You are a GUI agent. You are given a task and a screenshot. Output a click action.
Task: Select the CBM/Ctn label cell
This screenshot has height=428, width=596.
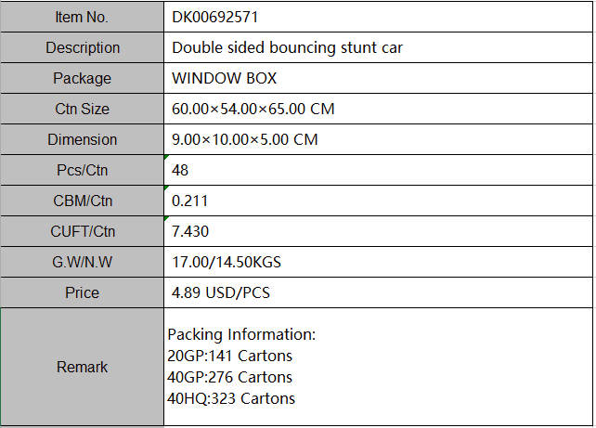(x=82, y=201)
